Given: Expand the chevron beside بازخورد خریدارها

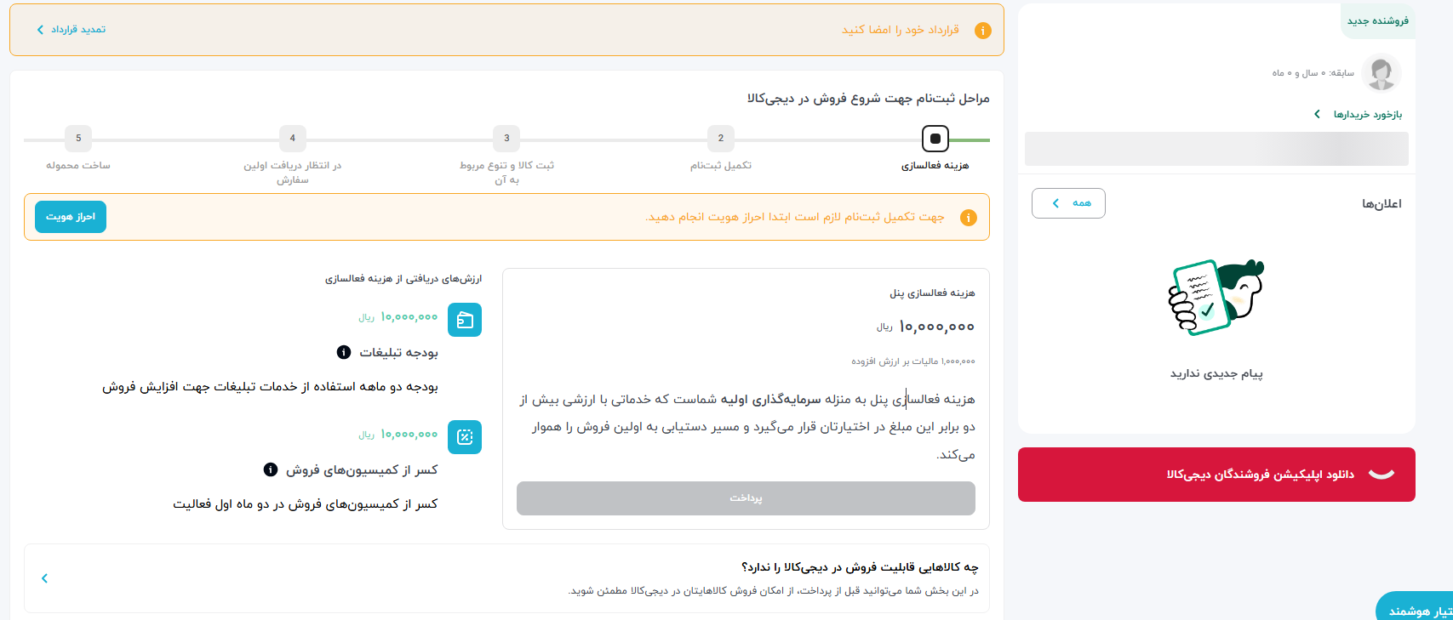Looking at the screenshot, I should pyautogui.click(x=1317, y=114).
